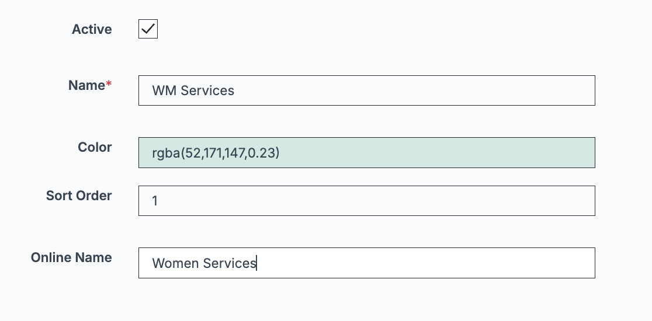Place cursor on 'Women Services' text
Screen dimensions: 652x321
click(x=204, y=263)
